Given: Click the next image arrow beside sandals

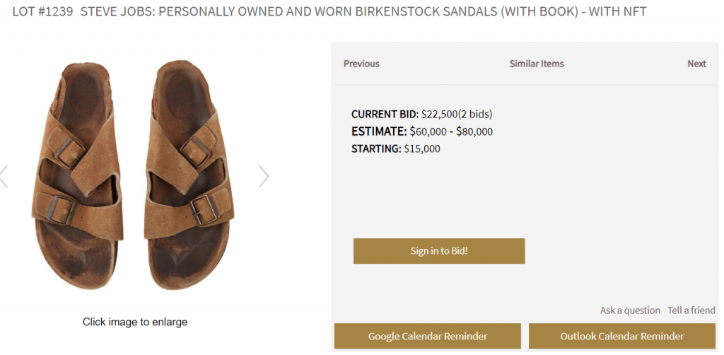Looking at the screenshot, I should tap(263, 176).
